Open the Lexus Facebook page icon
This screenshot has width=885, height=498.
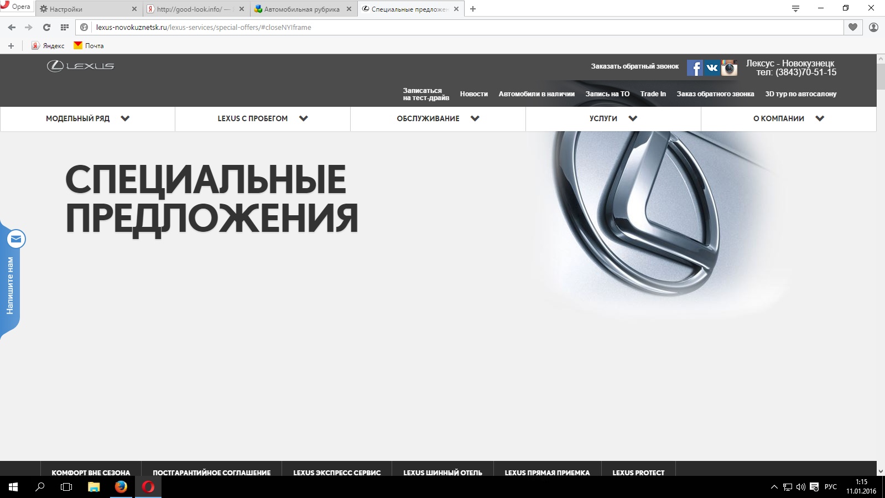click(695, 68)
